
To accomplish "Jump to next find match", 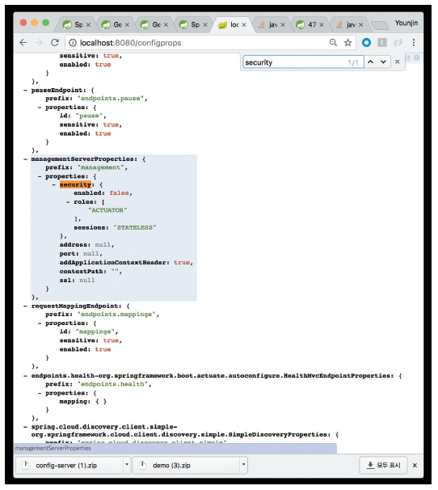I will tap(383, 62).
